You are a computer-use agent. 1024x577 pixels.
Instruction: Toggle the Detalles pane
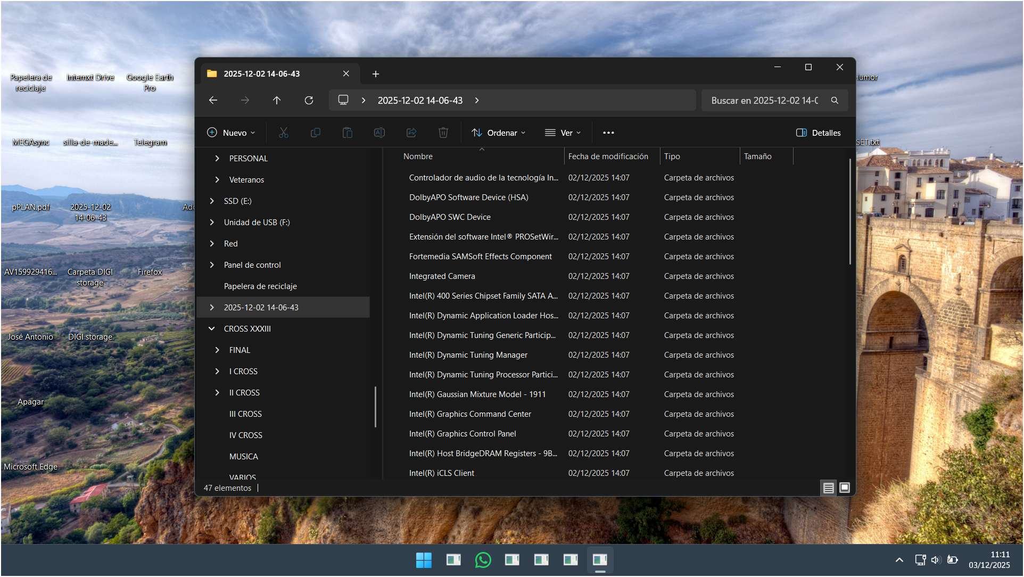[819, 133]
